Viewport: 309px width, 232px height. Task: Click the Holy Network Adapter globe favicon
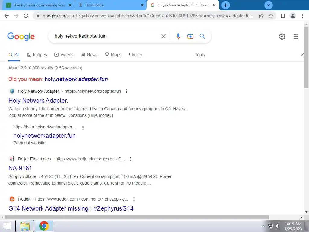tap(12, 91)
